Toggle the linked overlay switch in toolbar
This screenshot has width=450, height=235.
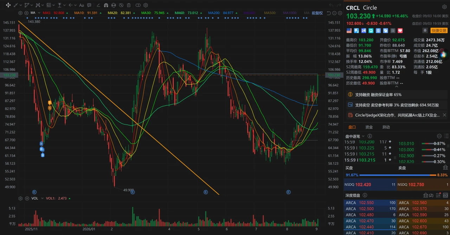138,5
